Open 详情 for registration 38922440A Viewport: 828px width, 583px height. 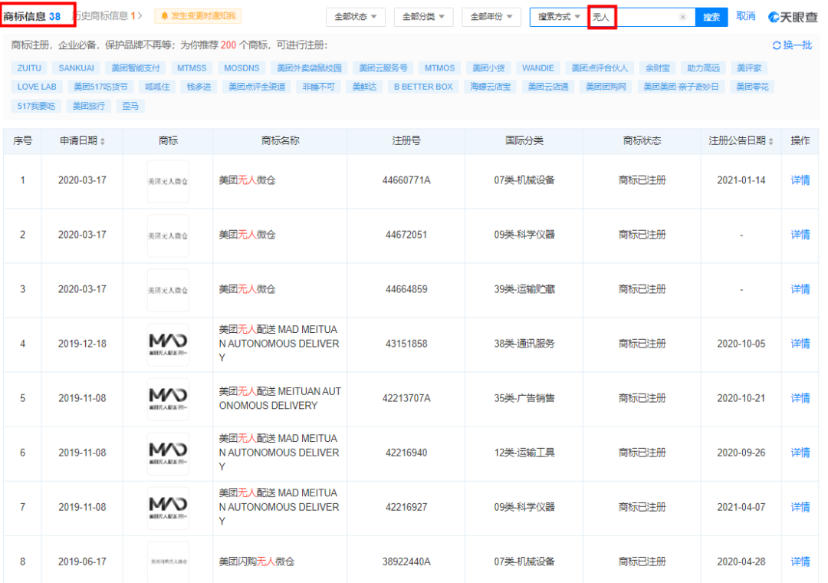800,562
